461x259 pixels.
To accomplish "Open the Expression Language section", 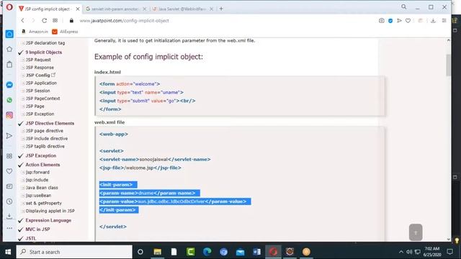I will 48,220.
